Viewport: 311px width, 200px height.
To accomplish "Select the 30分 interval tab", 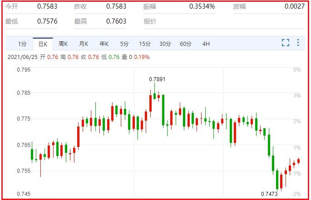I will (x=165, y=44).
